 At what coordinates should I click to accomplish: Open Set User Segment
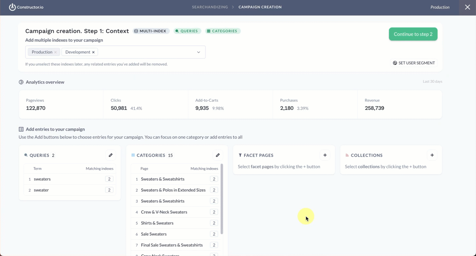(414, 63)
